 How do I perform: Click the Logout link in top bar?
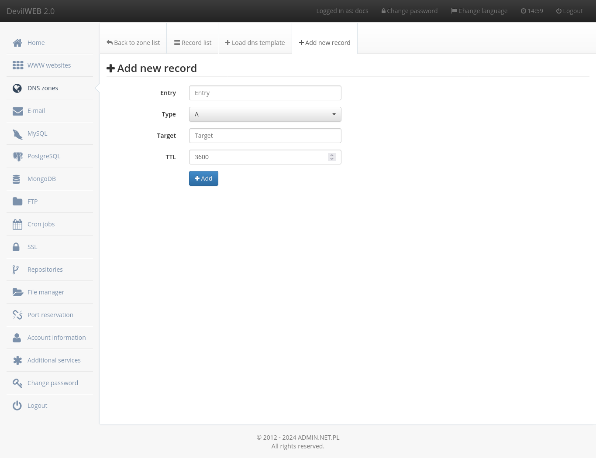[569, 11]
